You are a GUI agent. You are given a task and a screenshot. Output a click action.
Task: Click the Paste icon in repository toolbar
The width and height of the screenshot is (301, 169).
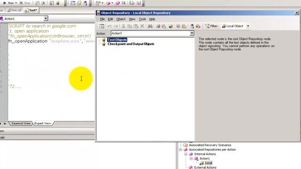coord(136,26)
